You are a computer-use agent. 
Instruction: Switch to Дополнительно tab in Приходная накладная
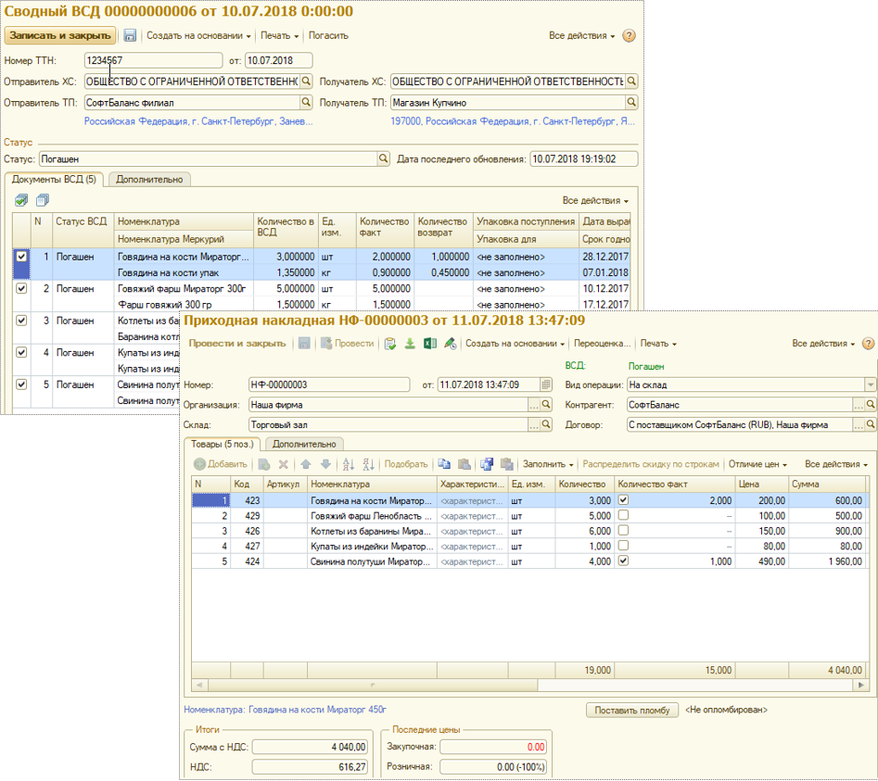(x=304, y=444)
